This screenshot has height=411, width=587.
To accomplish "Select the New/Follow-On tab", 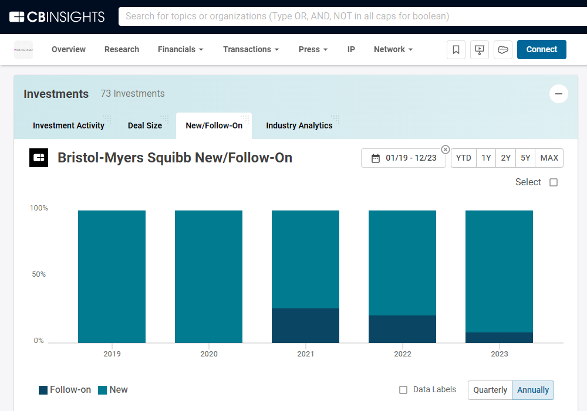I will (214, 125).
